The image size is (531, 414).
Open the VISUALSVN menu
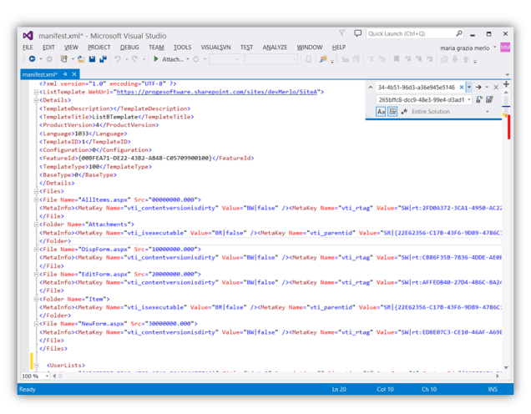point(215,48)
